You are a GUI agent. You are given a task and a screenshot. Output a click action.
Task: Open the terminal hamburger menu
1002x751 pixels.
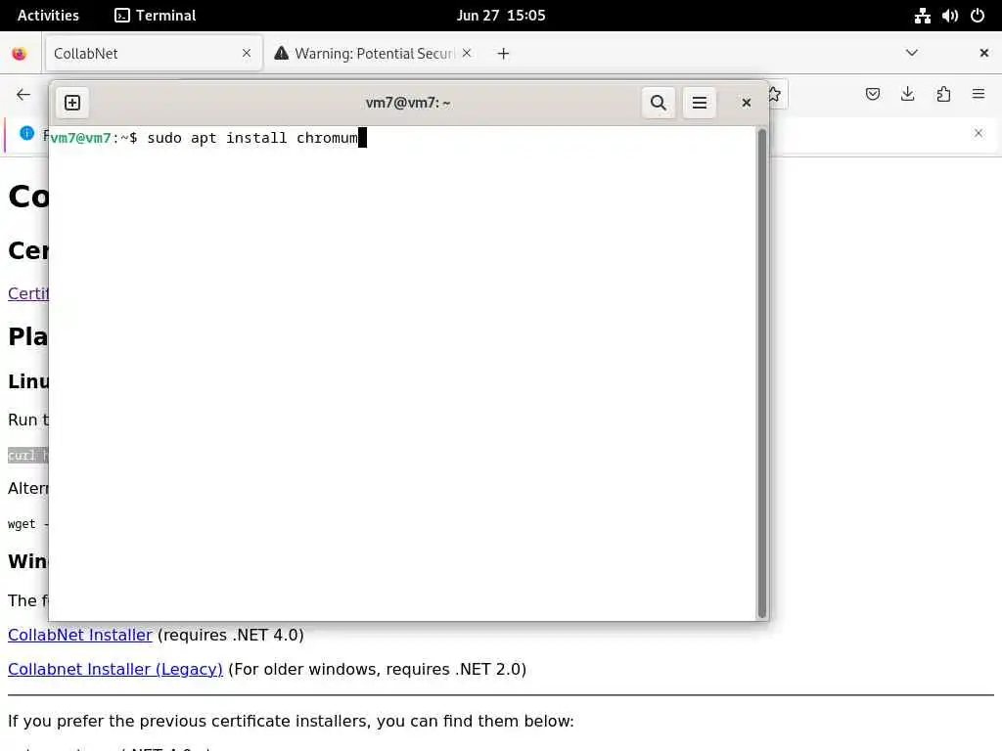tap(699, 103)
